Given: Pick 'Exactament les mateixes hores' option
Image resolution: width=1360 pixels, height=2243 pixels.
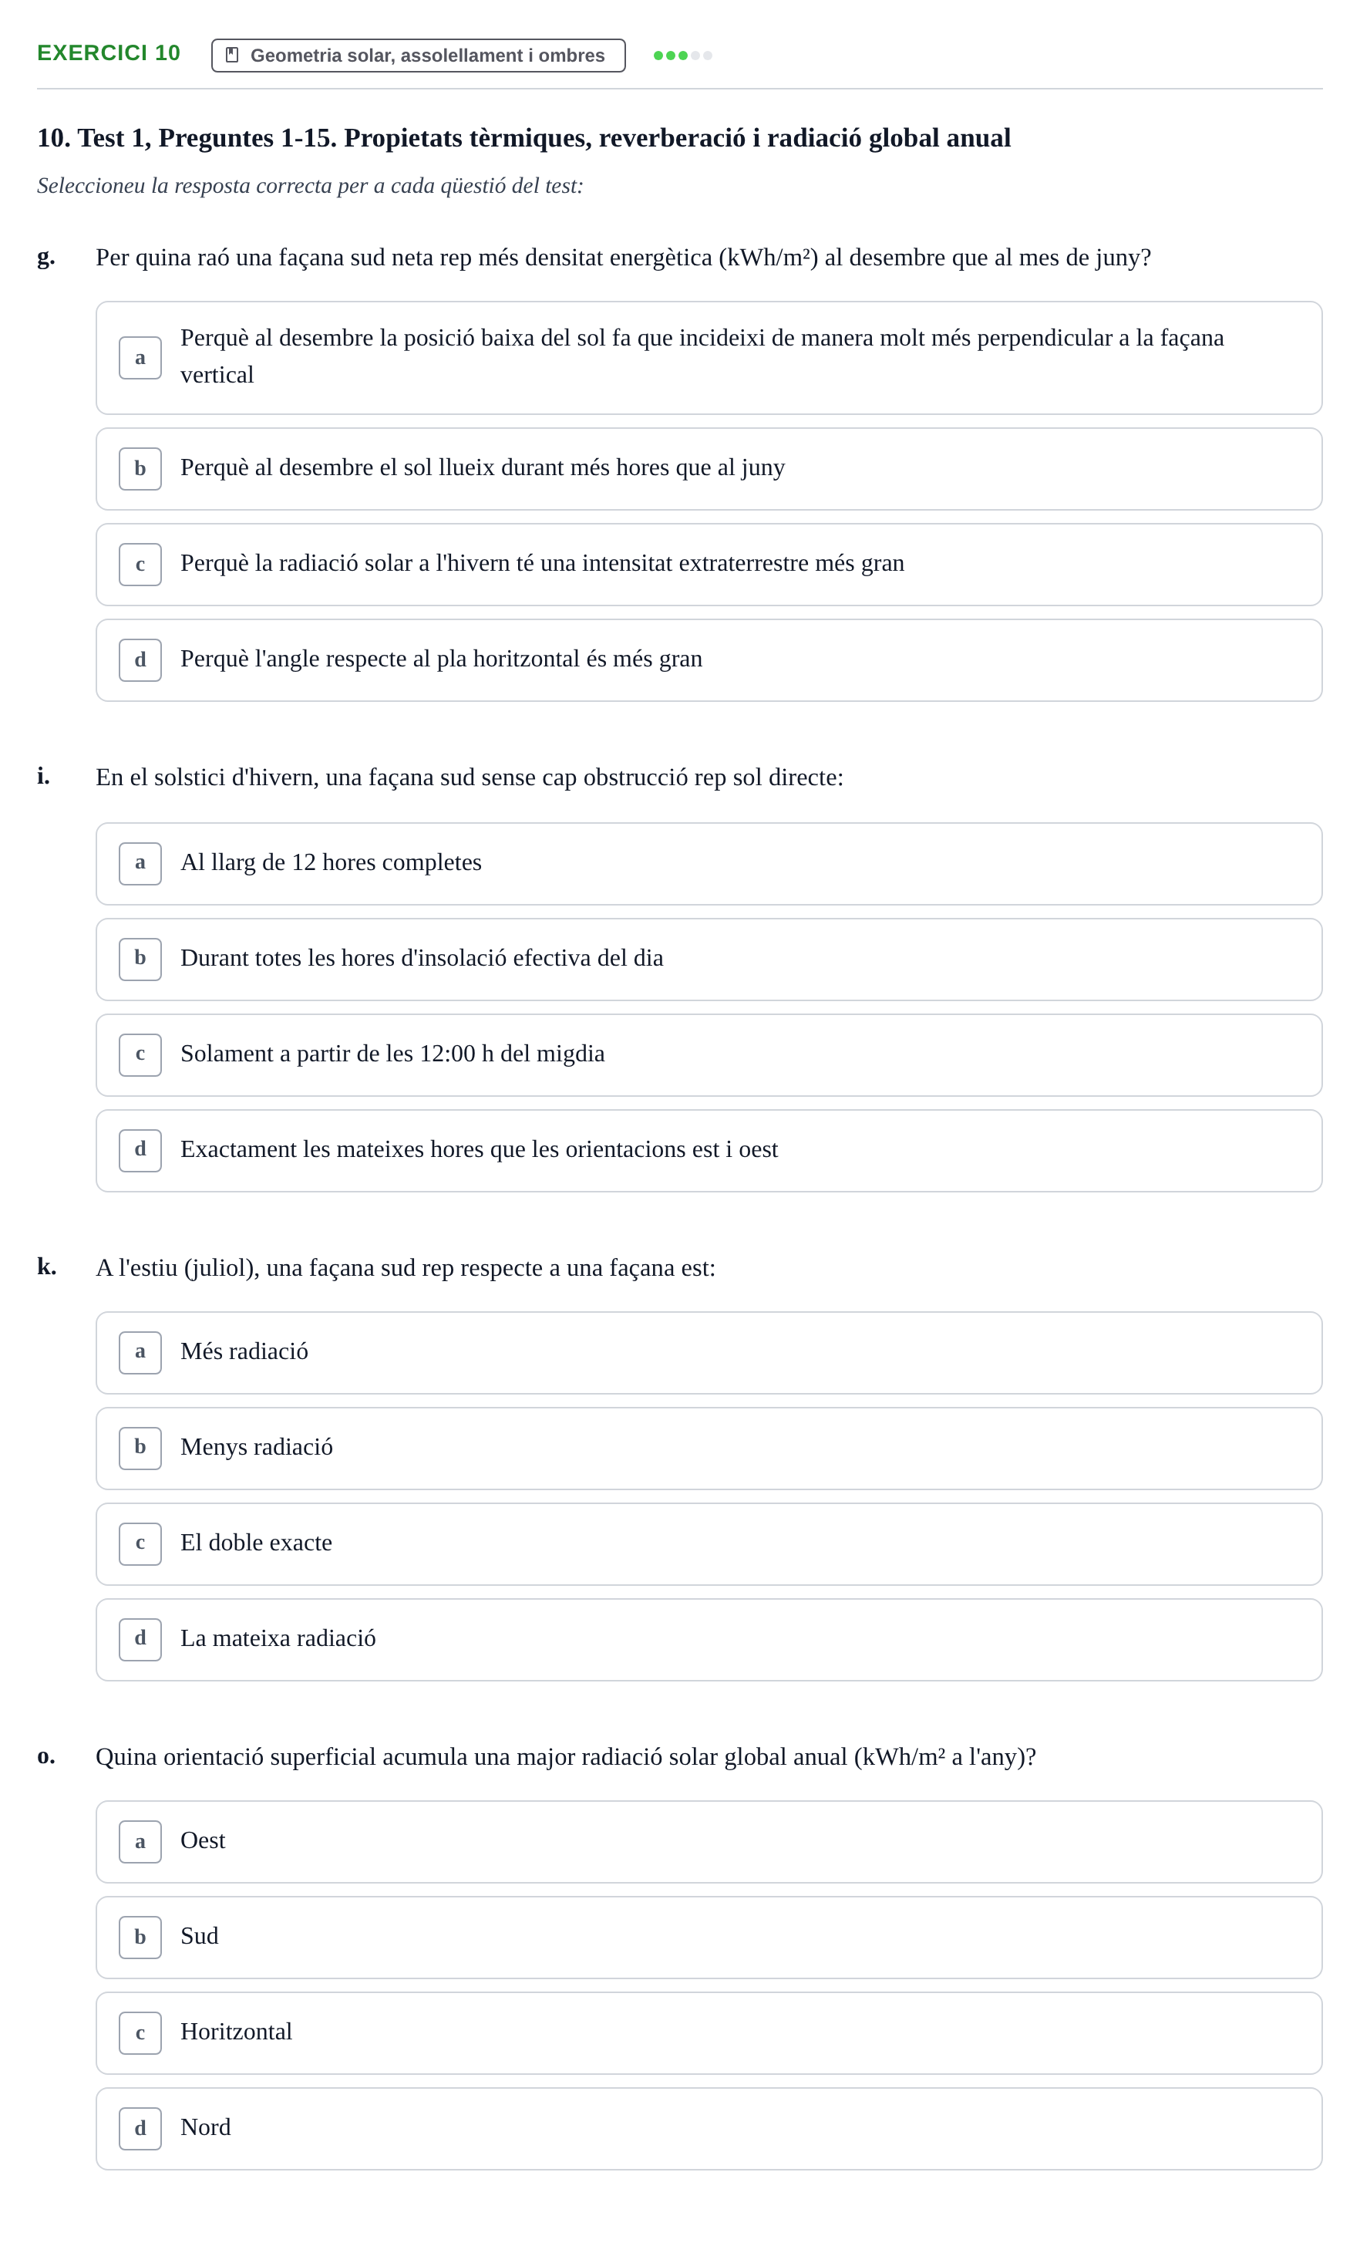Looking at the screenshot, I should (x=709, y=1151).
